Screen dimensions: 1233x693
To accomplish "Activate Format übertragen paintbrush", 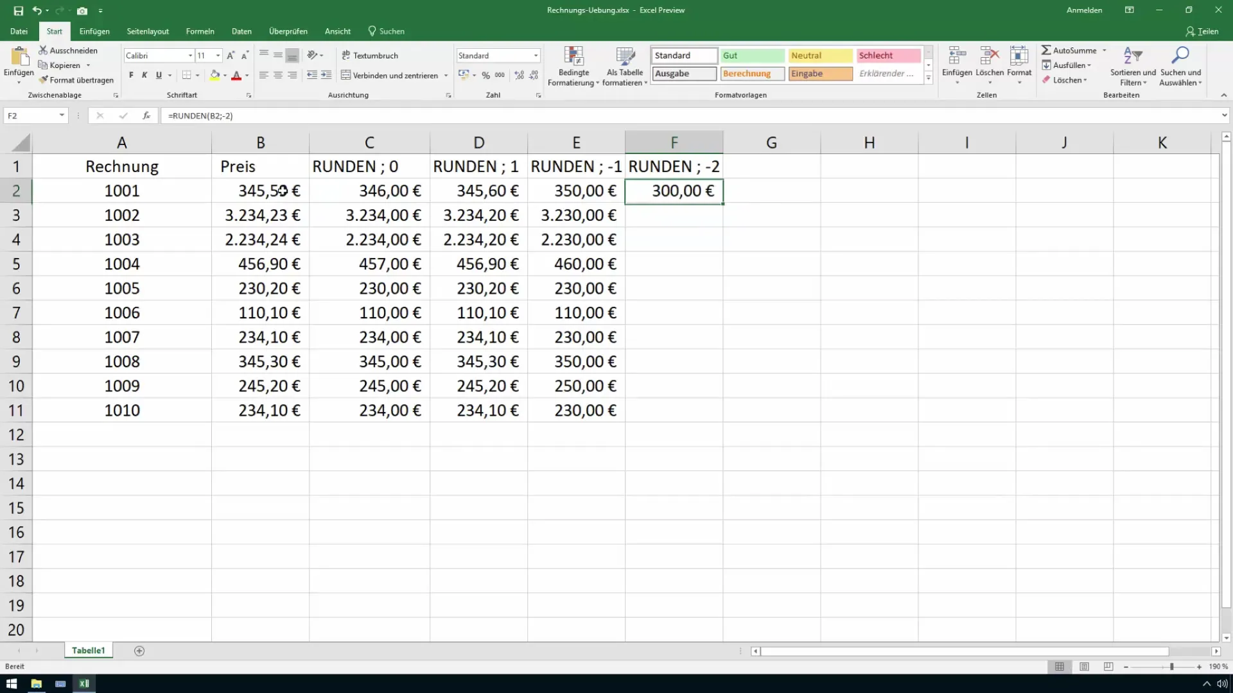I will point(76,80).
